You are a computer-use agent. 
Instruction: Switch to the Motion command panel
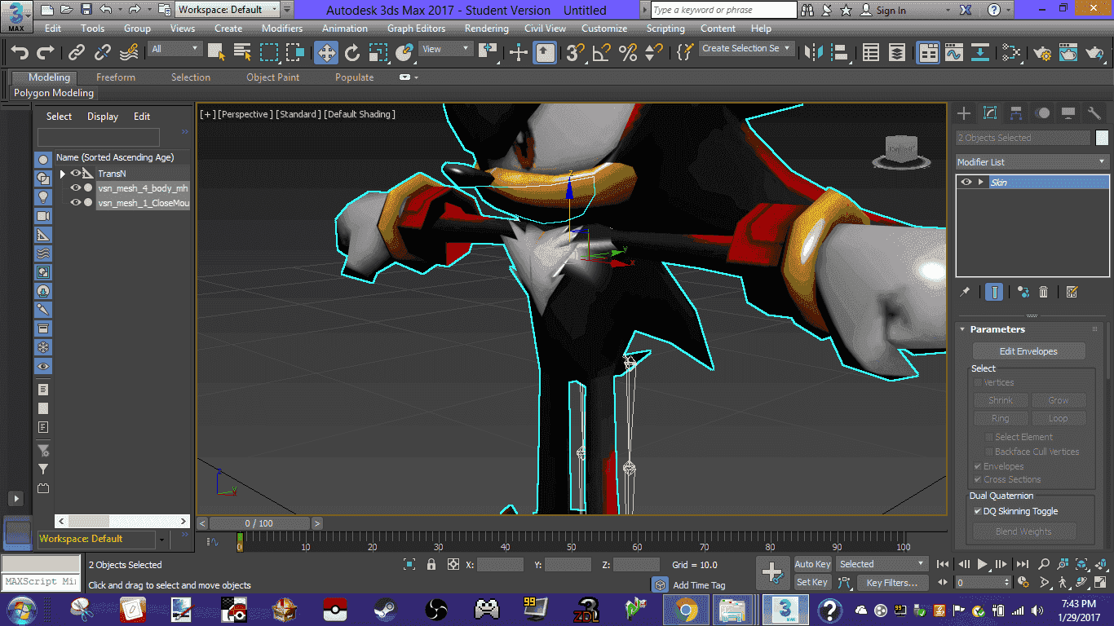pos(1042,113)
